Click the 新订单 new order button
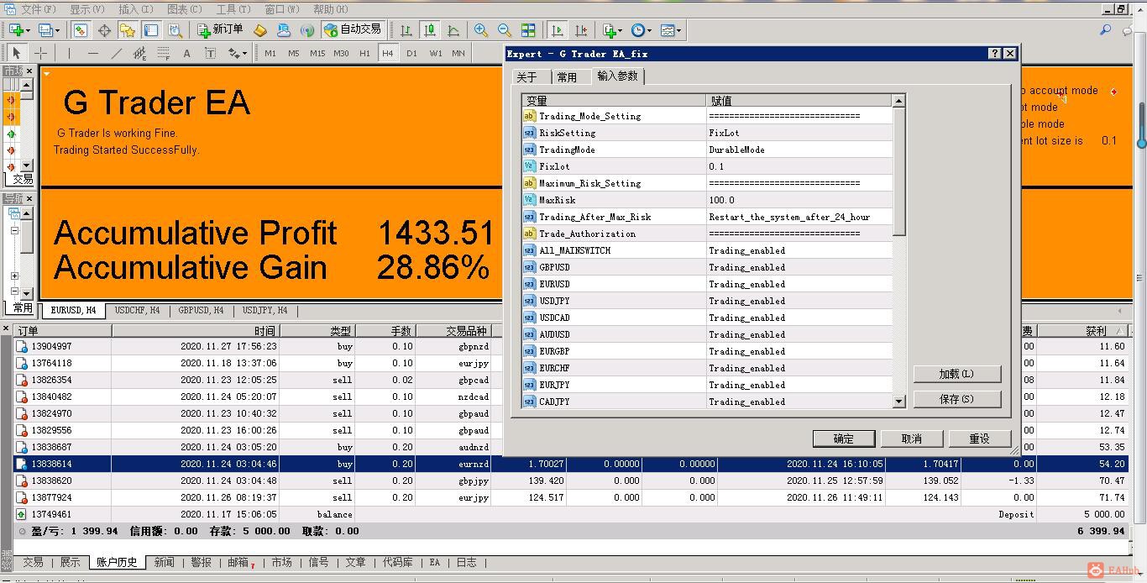The height and width of the screenshot is (583, 1147). [x=220, y=29]
